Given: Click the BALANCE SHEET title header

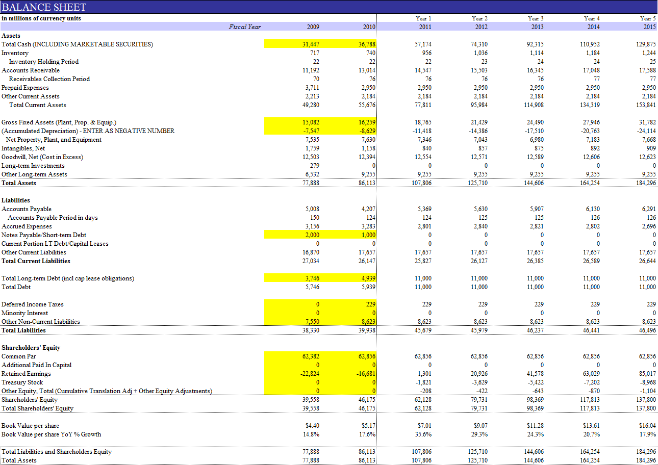Looking at the screenshot, I should pyautogui.click(x=44, y=7).
